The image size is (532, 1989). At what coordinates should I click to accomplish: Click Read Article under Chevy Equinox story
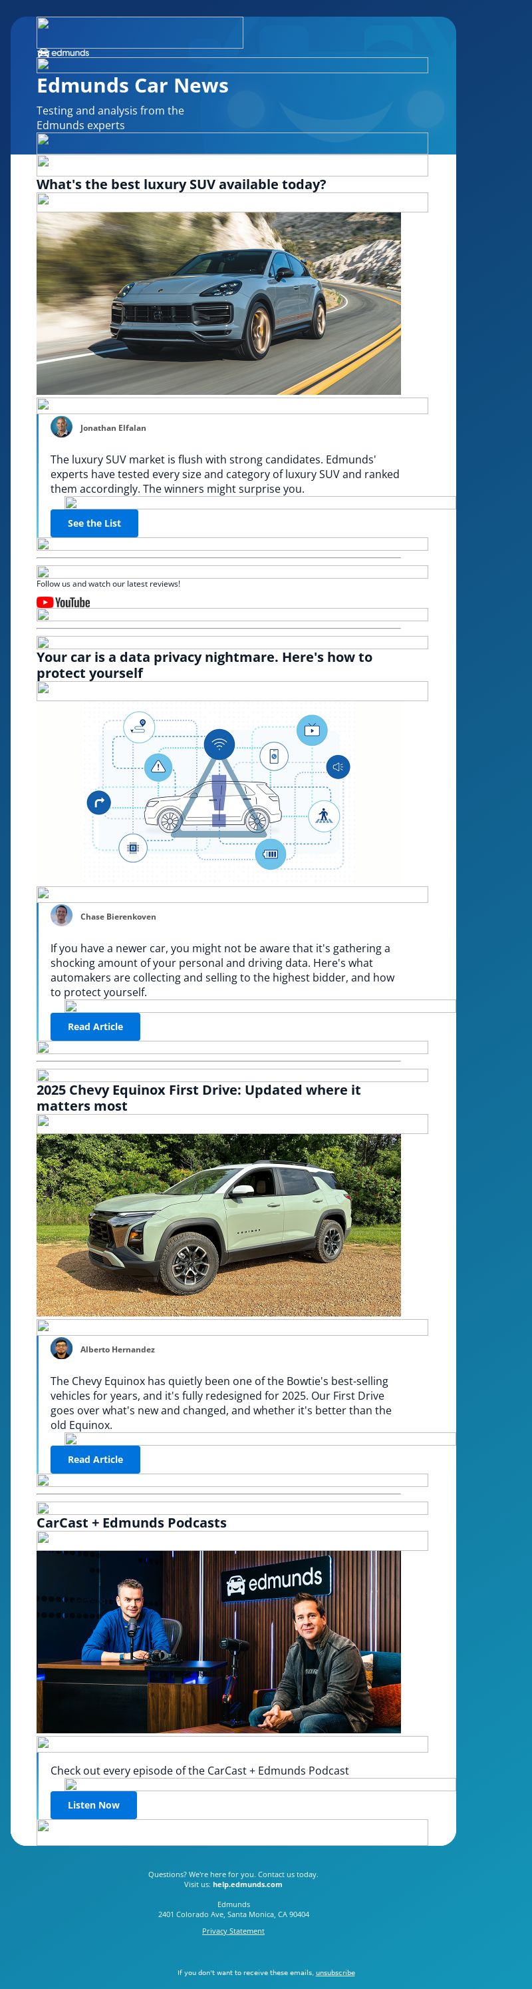pos(96,1460)
